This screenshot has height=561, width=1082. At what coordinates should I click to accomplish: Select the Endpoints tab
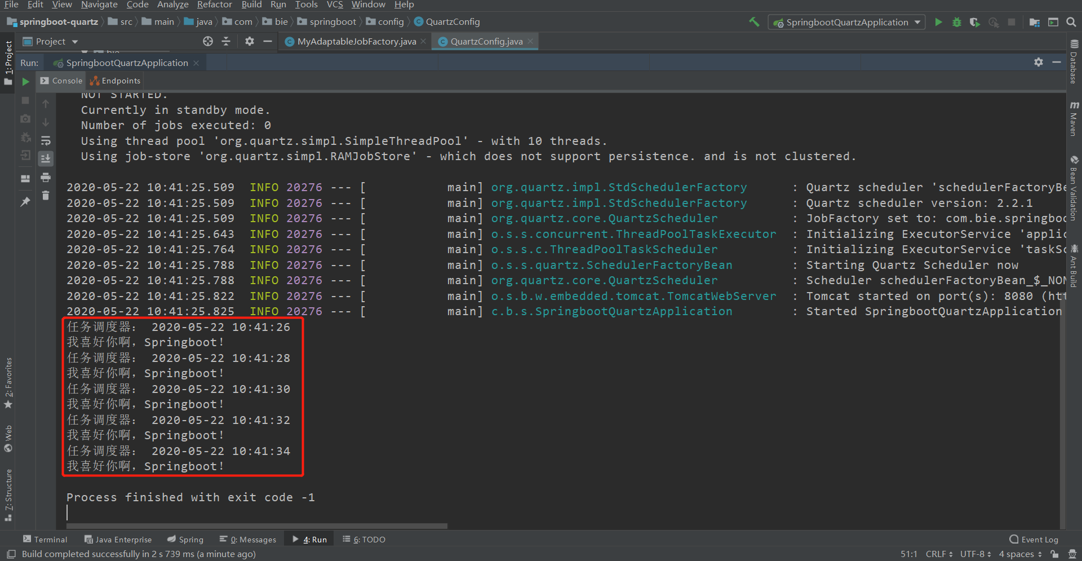tap(116, 81)
